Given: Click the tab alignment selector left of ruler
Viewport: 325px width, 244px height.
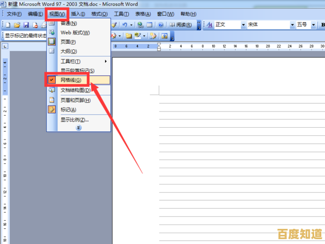Looking at the screenshot, I should [5, 47].
